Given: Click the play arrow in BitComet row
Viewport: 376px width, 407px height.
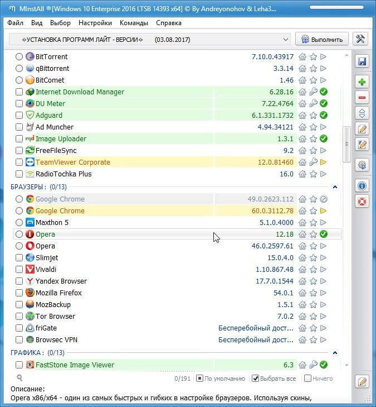Looking at the screenshot, I should (x=323, y=80).
